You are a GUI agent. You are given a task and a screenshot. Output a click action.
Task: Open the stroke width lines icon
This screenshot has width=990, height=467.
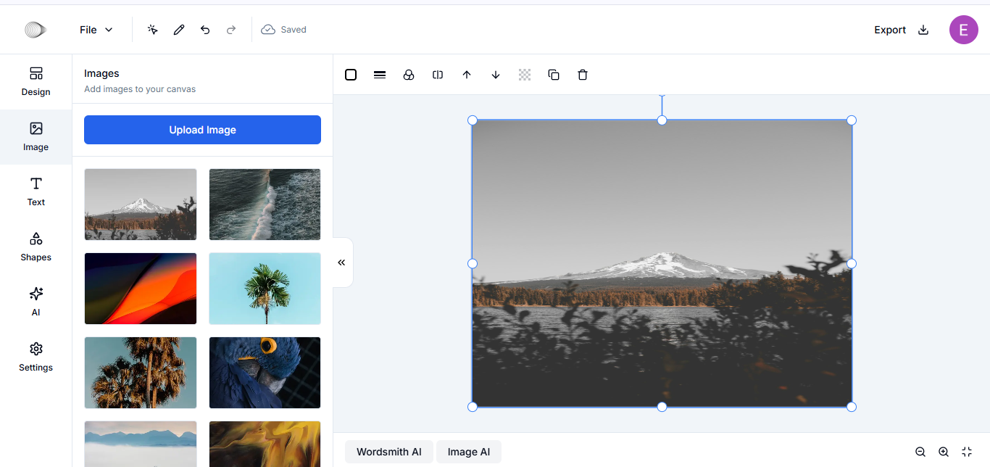point(380,75)
